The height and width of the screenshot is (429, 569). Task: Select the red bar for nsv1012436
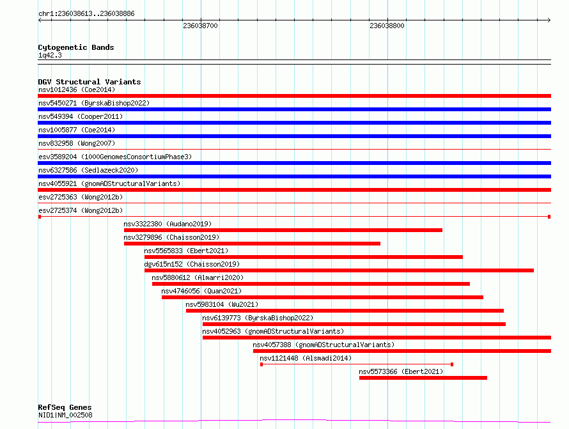tap(294, 96)
